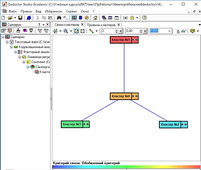Open a project with folder icon
This screenshot has height=170, width=201.
[10, 18]
